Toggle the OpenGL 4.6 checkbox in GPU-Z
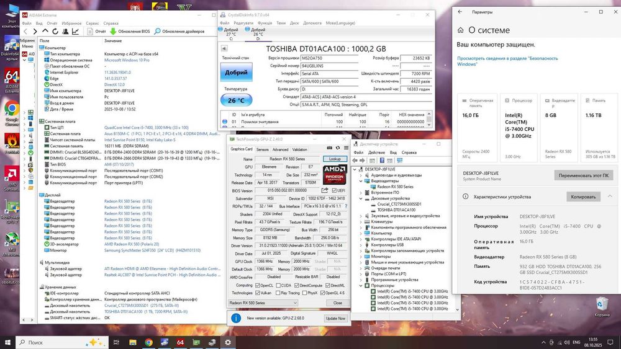 click(x=322, y=293)
